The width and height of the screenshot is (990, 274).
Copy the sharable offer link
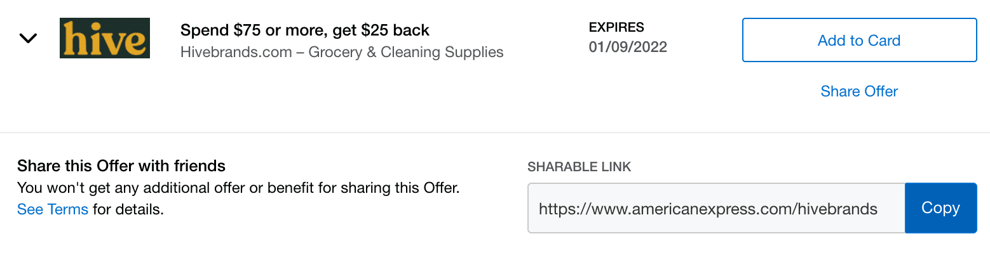point(940,208)
